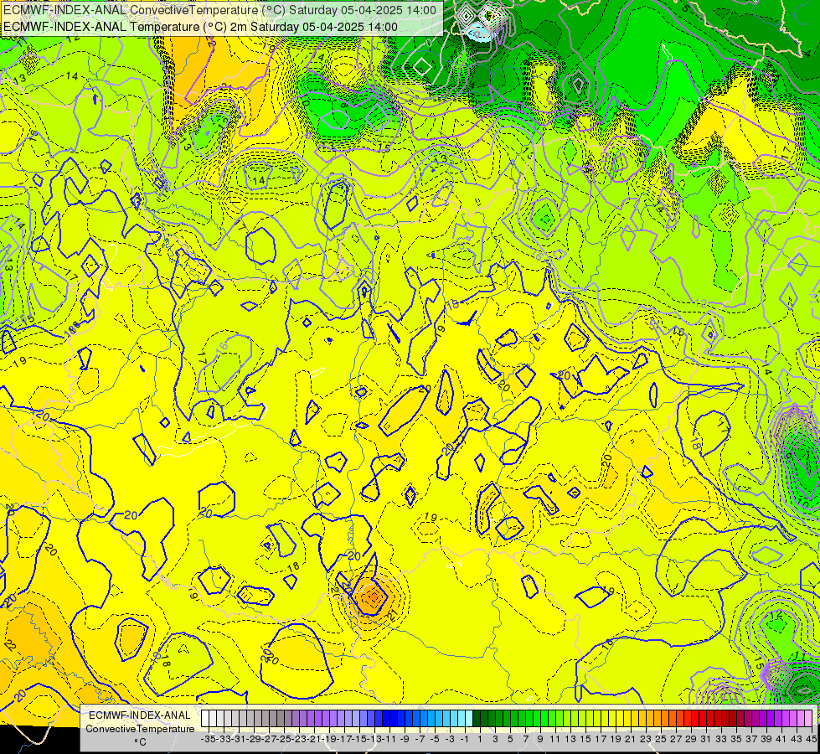
Task: Click the 45 value on the legend scale
Action: pos(811,739)
